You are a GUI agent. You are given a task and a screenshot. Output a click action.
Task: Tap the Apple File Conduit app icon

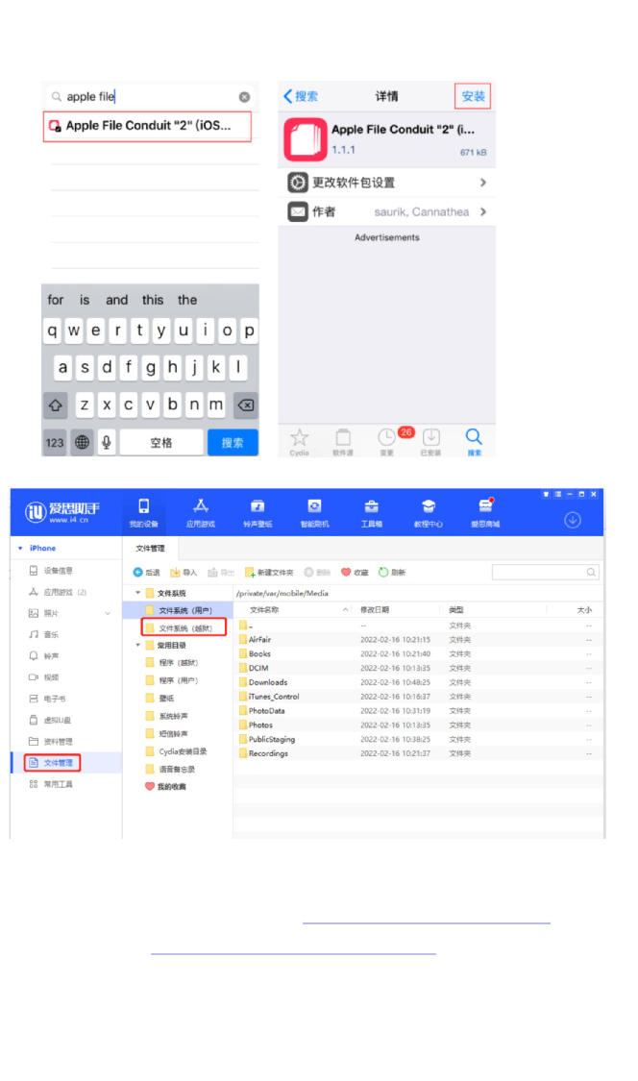point(305,140)
